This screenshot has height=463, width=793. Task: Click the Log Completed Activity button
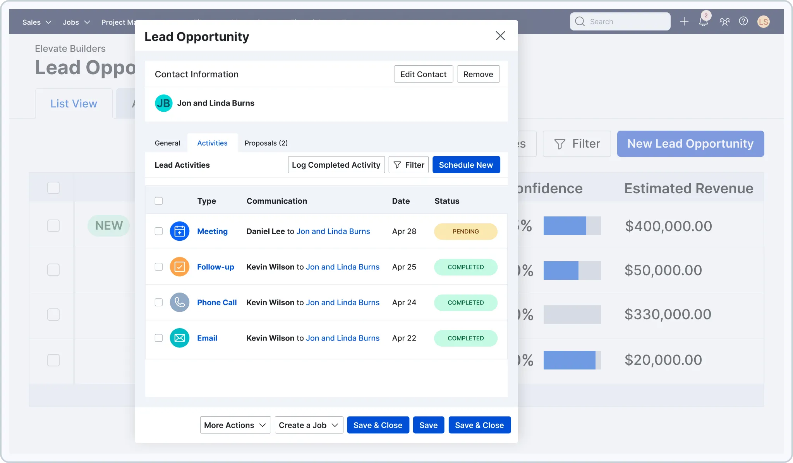336,165
